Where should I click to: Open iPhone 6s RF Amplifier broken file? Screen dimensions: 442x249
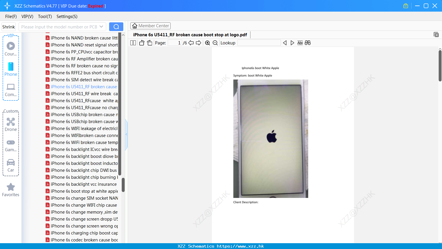point(82,59)
